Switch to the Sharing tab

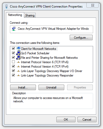(30, 15)
